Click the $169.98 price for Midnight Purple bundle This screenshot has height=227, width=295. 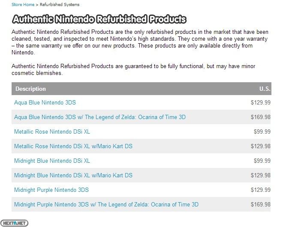261,204
